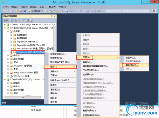Click the rightmost Object Explorer toolbar icon
Viewport: 159px width, 118px height.
tap(31, 20)
